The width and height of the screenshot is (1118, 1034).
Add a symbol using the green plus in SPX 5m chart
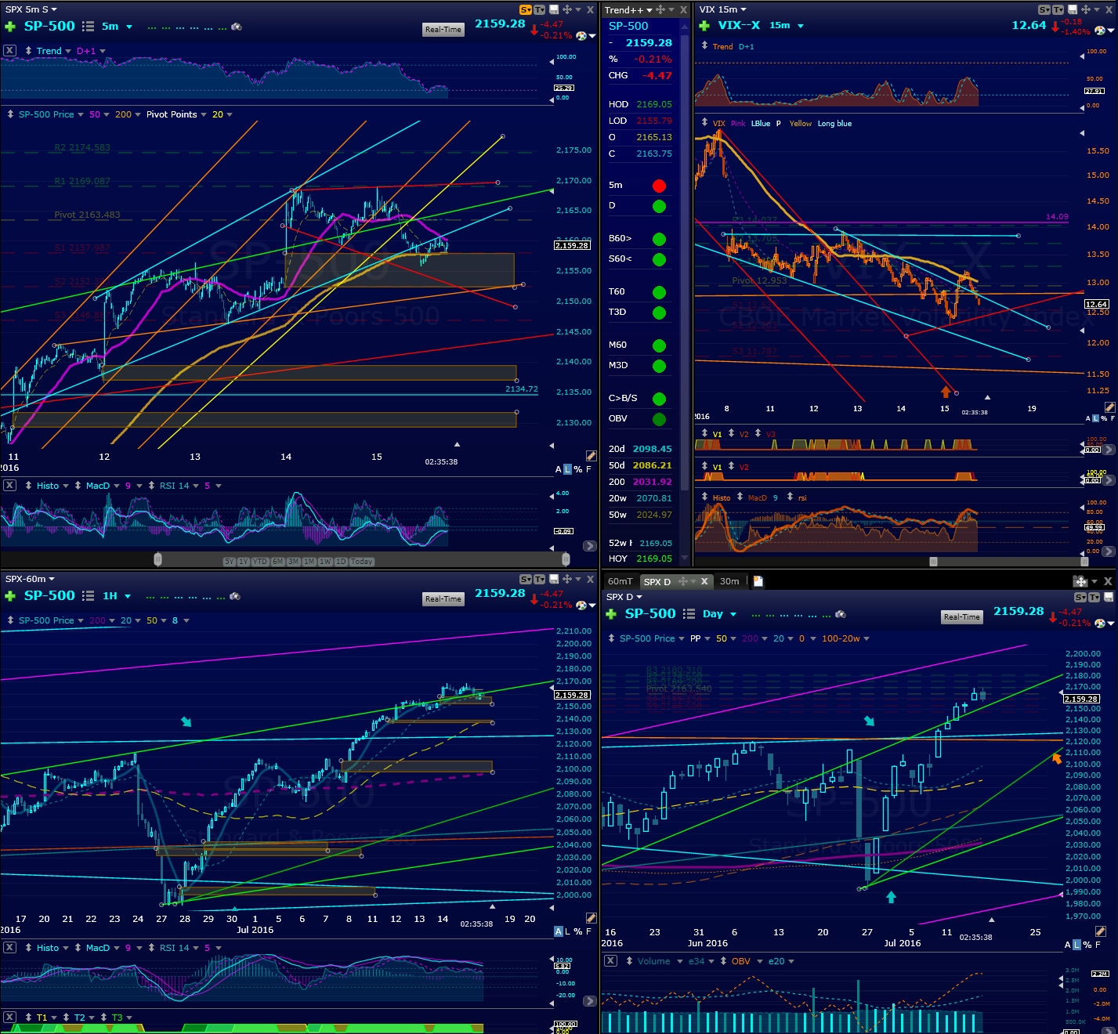10,27
